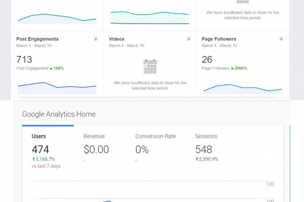304x202 pixels.
Task: Click the Page Followers info icon
Action: (x=281, y=39)
